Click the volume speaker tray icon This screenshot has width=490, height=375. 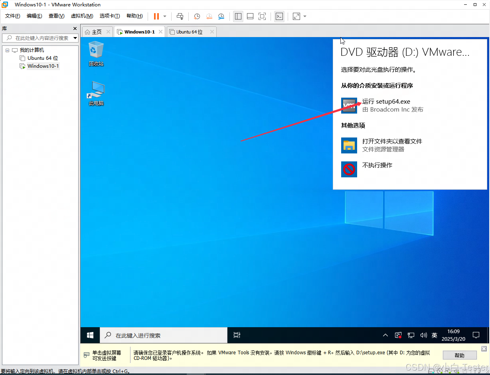point(423,335)
